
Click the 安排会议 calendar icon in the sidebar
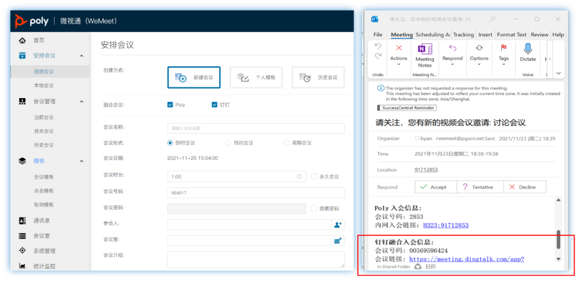23,56
